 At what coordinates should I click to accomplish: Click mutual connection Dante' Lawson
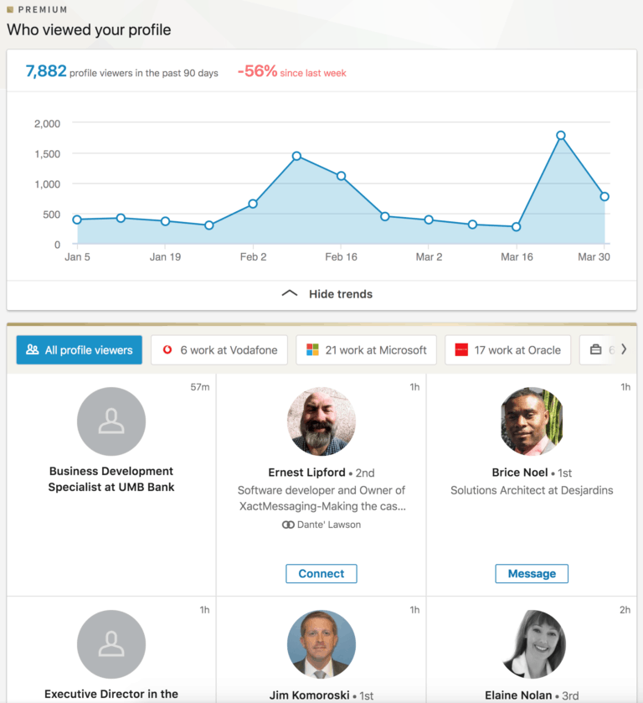pos(328,525)
